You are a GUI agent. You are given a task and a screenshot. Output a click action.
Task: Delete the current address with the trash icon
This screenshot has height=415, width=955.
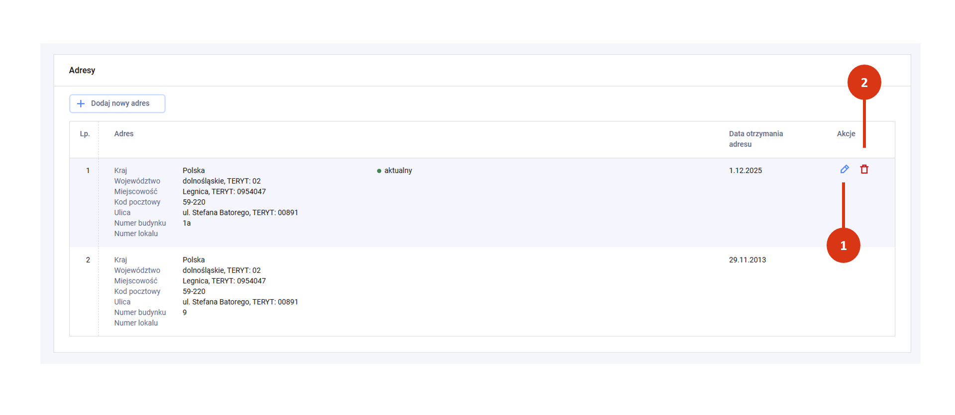point(864,169)
